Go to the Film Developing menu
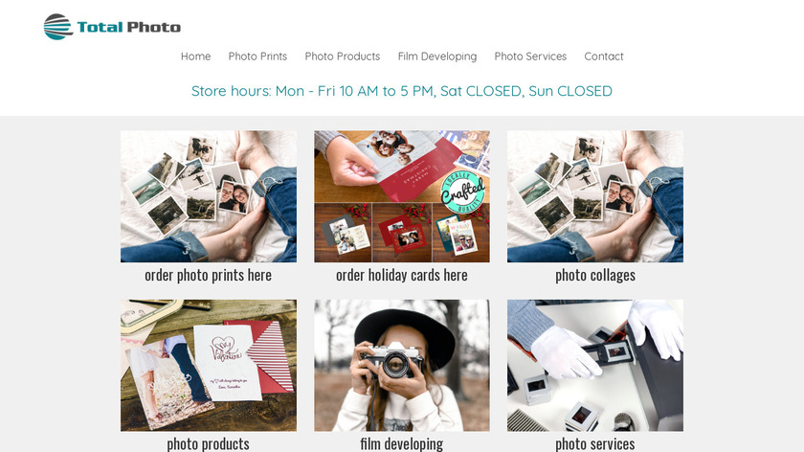 coord(437,56)
